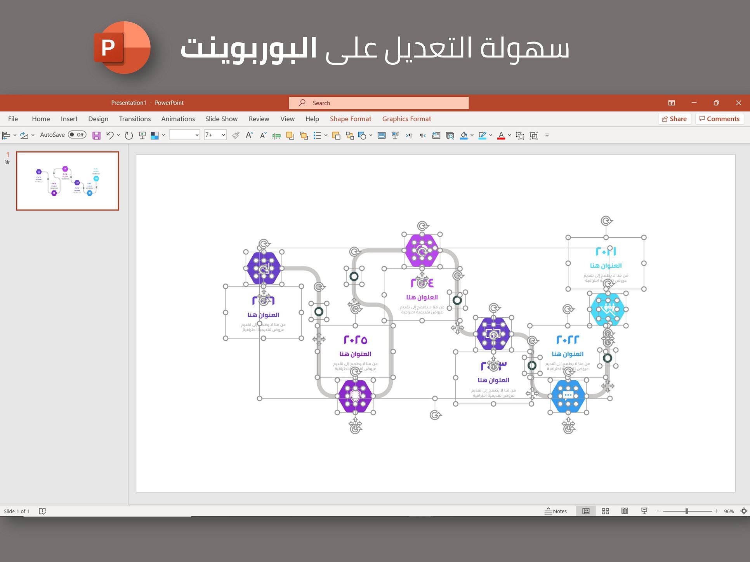Toggle the AutoSave switch
The width and height of the screenshot is (750, 562).
tap(77, 135)
